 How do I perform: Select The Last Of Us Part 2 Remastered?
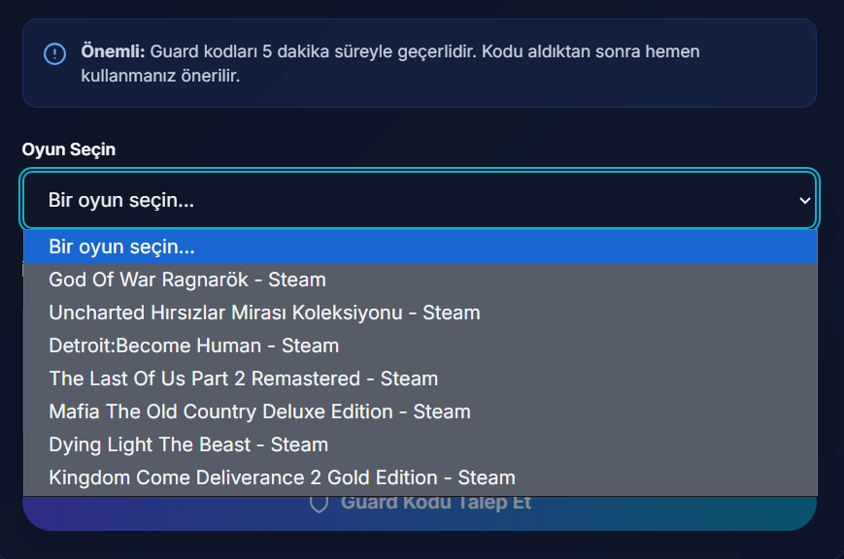coord(420,378)
